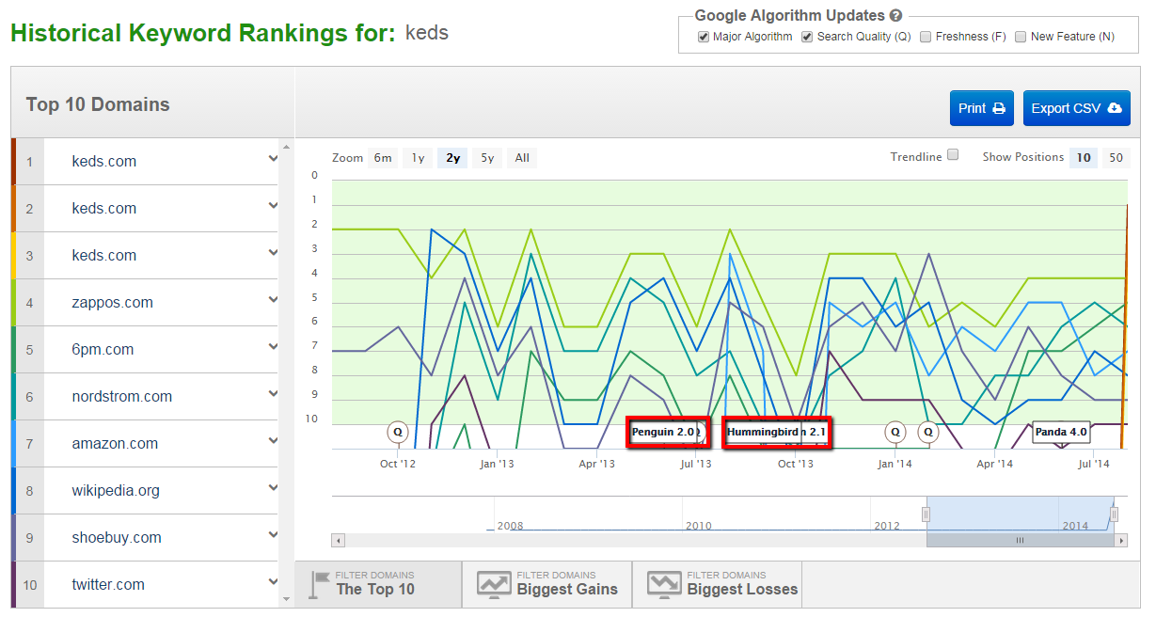Uncheck the Major Algorithm checkbox

pyautogui.click(x=704, y=37)
